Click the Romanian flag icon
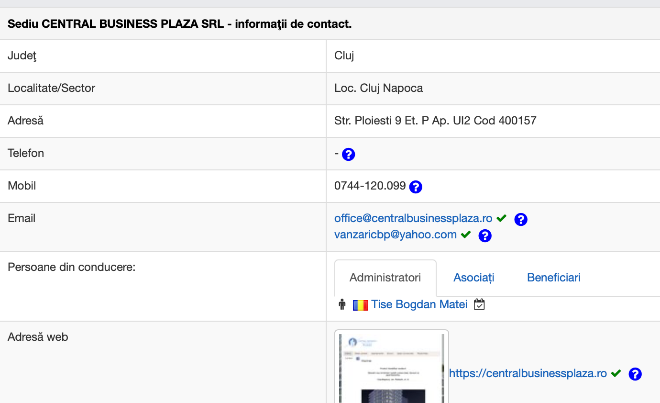The width and height of the screenshot is (660, 403). [360, 305]
